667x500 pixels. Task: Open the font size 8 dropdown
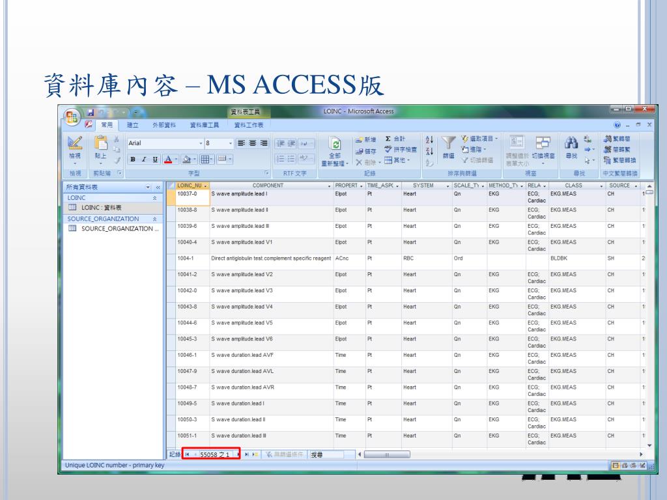coord(231,143)
